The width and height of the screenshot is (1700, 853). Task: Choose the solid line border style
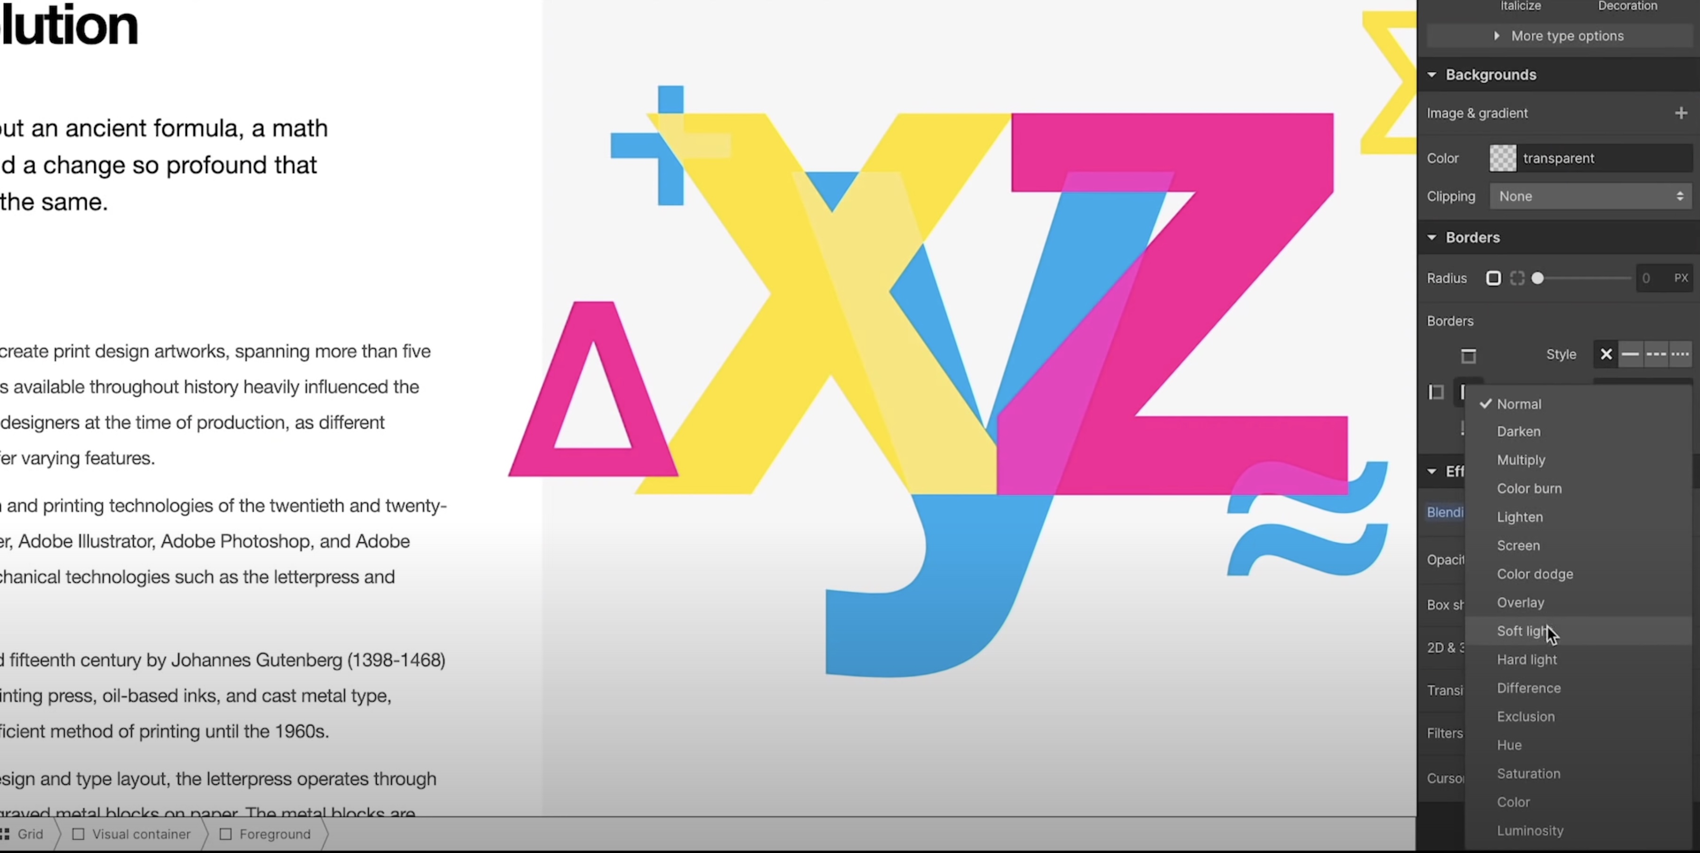(x=1630, y=354)
